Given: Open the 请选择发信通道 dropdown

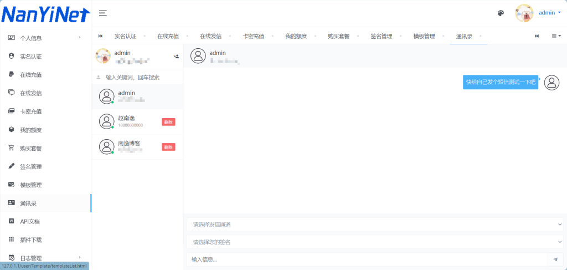Looking at the screenshot, I should click(375, 225).
